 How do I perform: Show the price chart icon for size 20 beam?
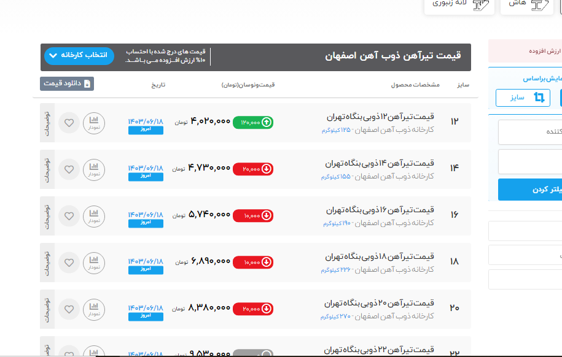tap(93, 309)
